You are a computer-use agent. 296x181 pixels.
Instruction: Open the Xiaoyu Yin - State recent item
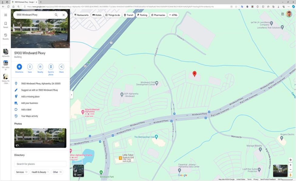pos(6,79)
